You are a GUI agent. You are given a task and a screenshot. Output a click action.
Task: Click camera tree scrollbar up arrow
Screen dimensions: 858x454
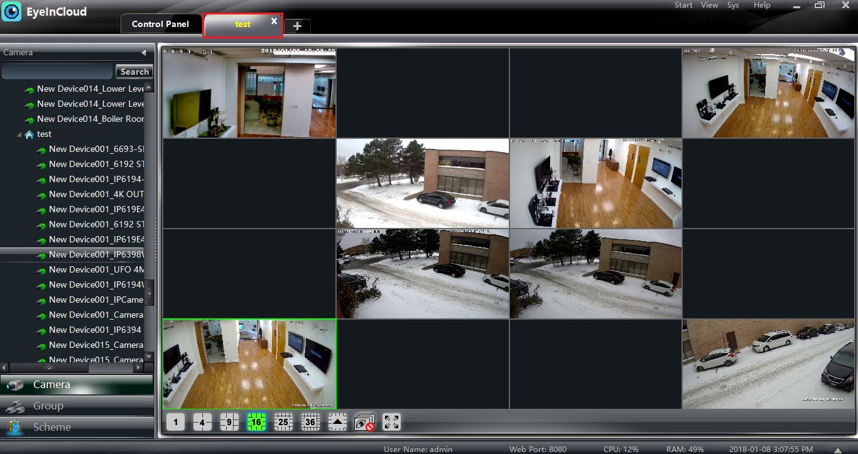click(149, 87)
